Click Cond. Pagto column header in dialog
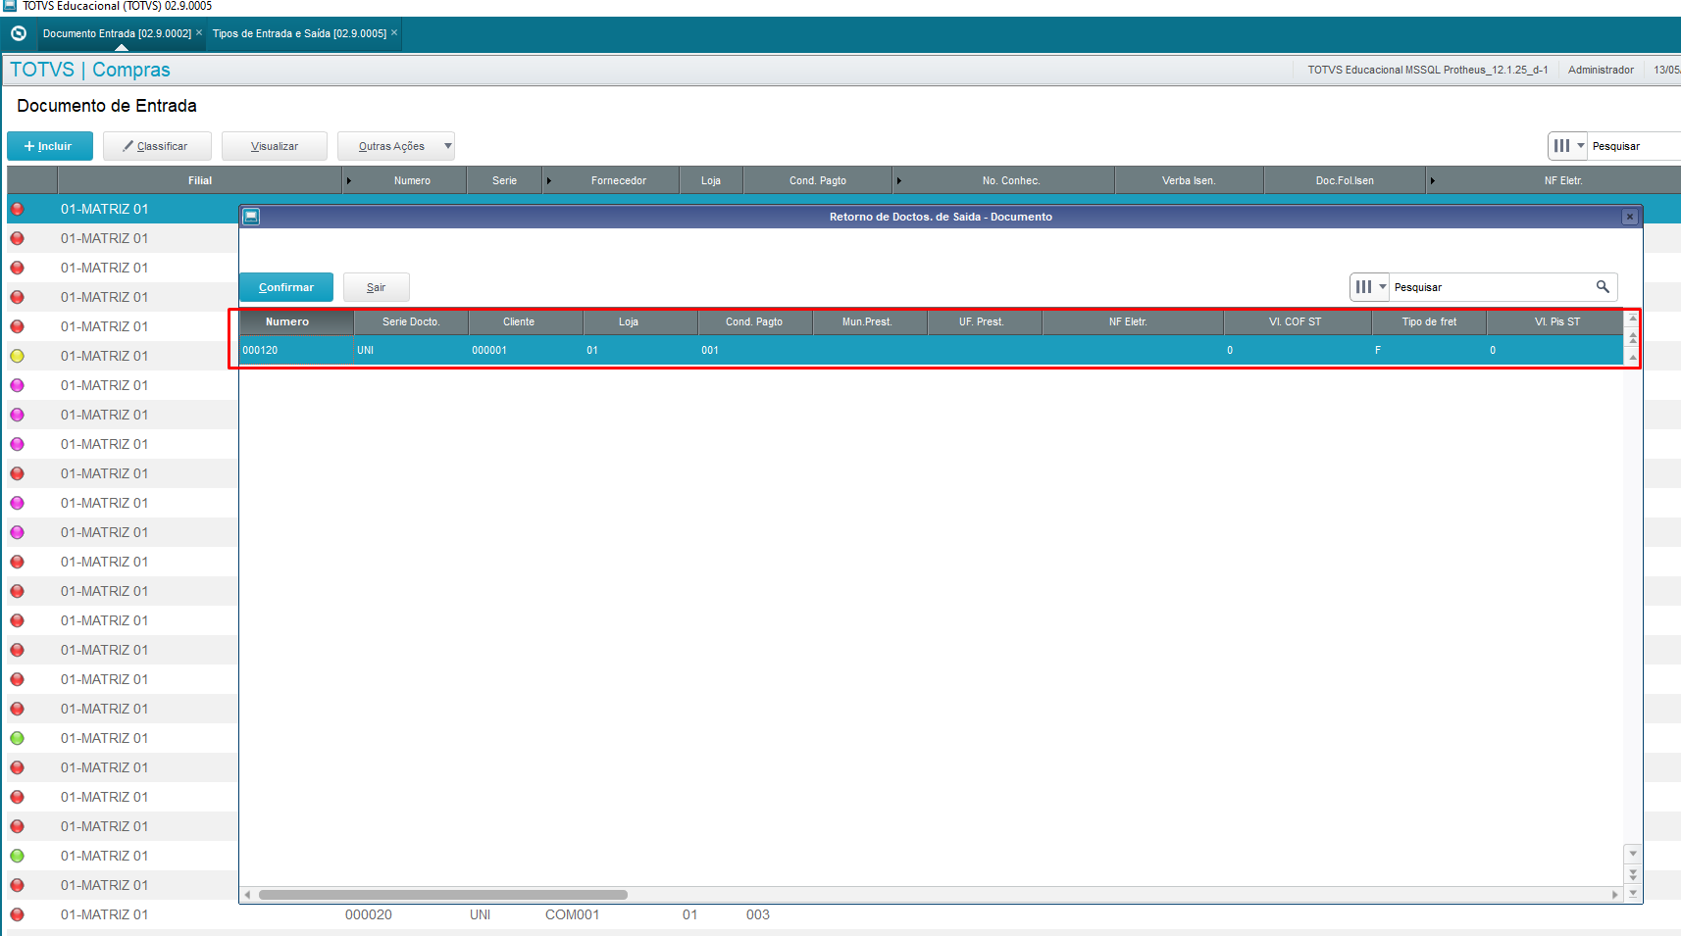Image resolution: width=1681 pixels, height=936 pixels. [x=754, y=321]
